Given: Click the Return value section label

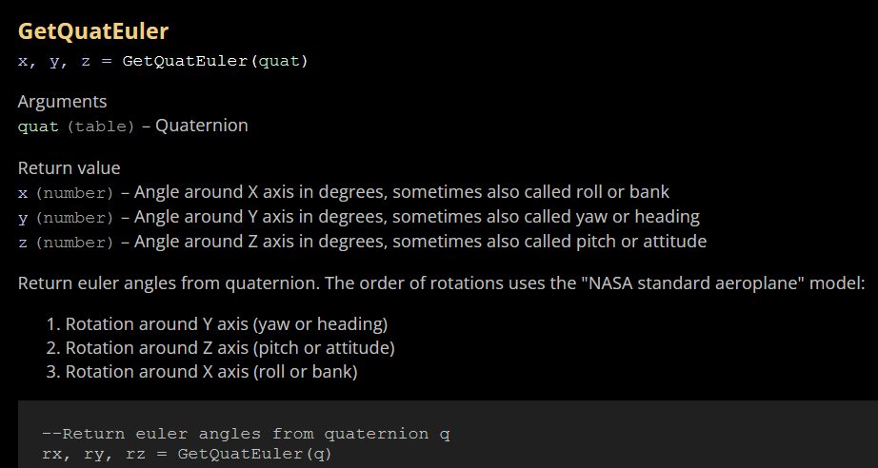Looking at the screenshot, I should point(69,168).
